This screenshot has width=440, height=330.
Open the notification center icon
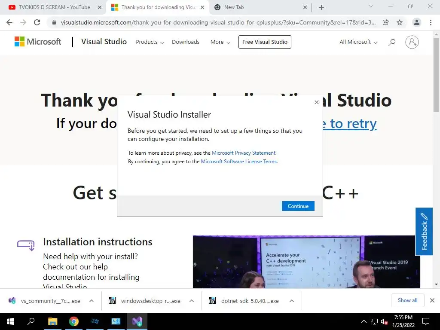(x=426, y=321)
